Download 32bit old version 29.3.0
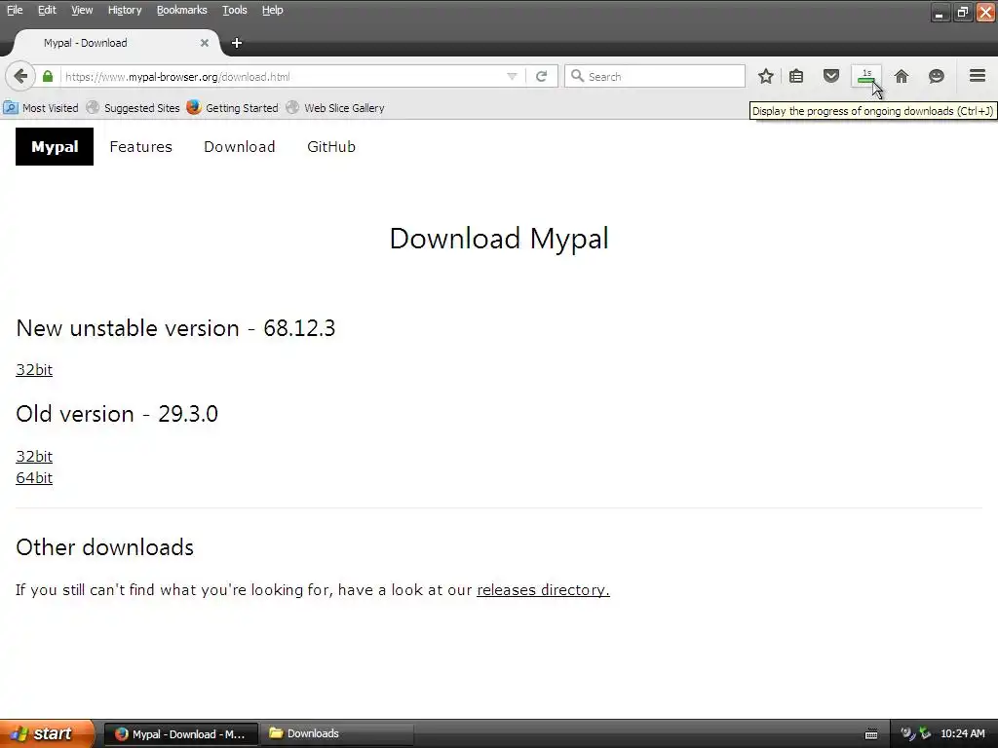 (34, 456)
